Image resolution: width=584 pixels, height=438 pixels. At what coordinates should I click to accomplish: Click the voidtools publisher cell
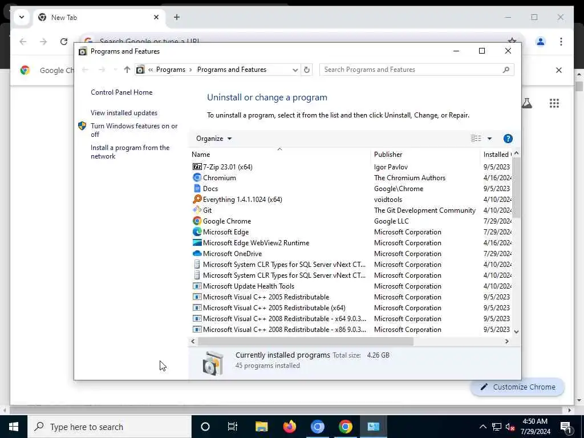[388, 199]
